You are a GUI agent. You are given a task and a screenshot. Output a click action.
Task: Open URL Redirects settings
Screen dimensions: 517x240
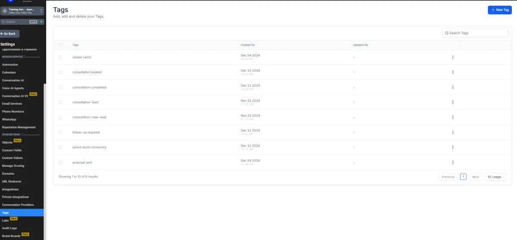pyautogui.click(x=12, y=181)
